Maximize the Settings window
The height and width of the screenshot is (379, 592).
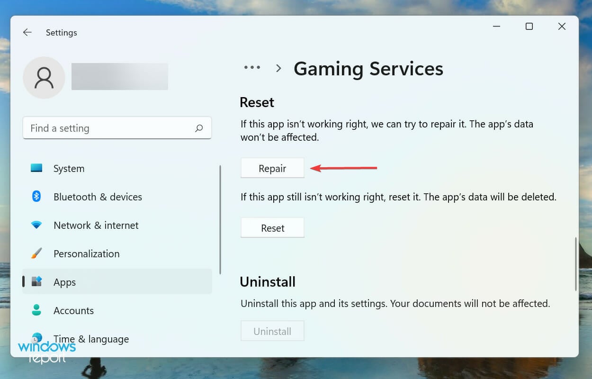point(529,27)
